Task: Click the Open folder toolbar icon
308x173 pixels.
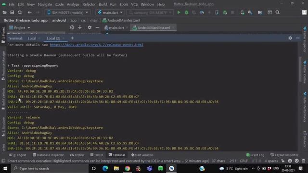Action: pyautogui.click(x=4, y=12)
